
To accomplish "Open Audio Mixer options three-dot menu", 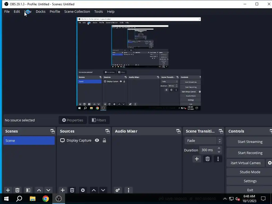I will click(x=129, y=190).
